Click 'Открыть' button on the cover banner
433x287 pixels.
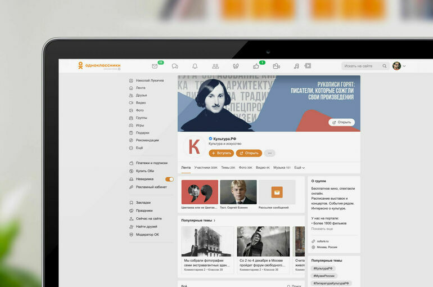[341, 122]
